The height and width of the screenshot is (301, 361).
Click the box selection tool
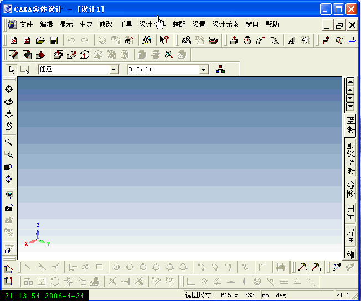[x=24, y=70]
